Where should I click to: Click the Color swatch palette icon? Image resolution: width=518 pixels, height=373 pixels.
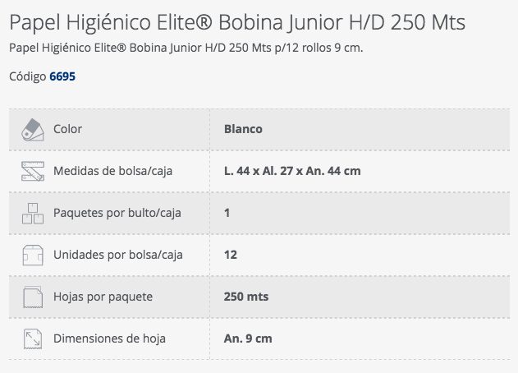(x=33, y=130)
